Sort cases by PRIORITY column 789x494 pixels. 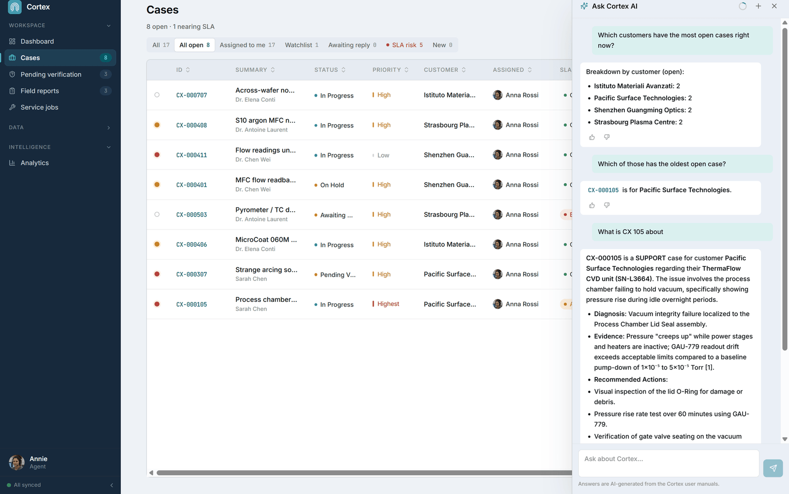[391, 70]
